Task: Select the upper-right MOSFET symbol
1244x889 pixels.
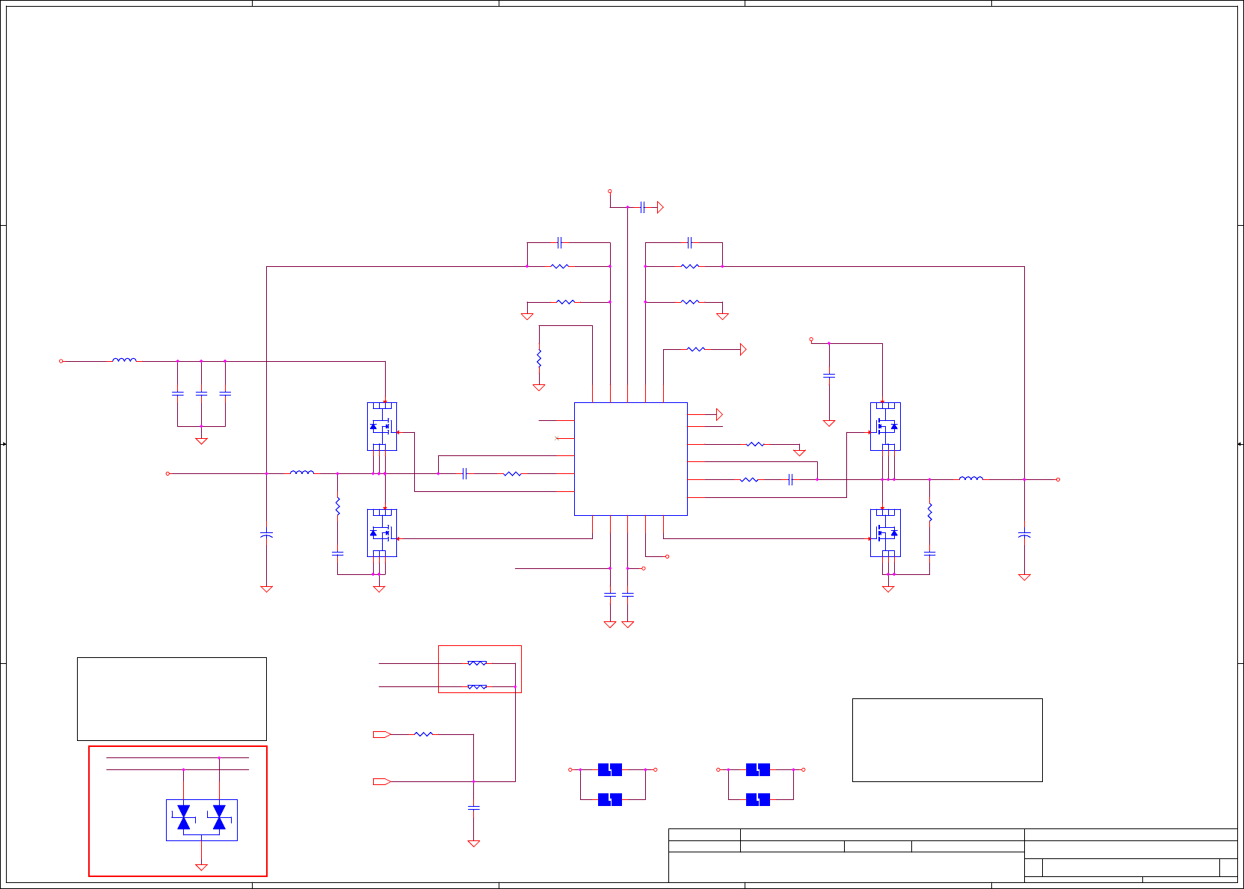Action: 885,426
